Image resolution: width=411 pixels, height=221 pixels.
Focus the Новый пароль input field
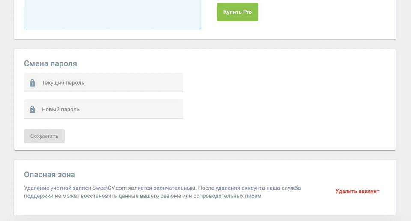click(104, 109)
